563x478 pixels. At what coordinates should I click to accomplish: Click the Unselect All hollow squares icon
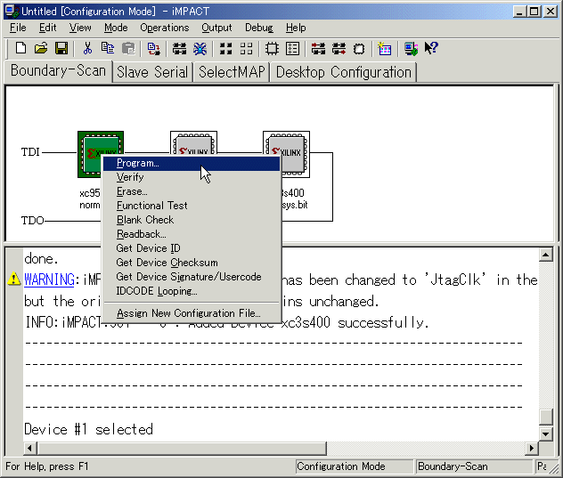click(246, 49)
